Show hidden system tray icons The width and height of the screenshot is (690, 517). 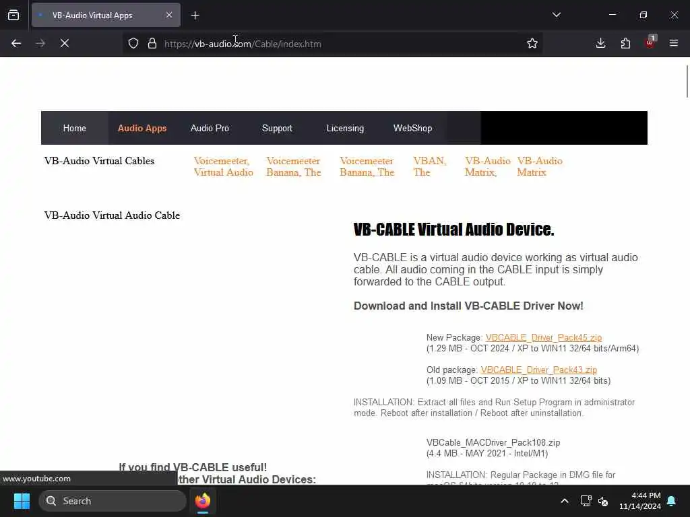coord(565,501)
